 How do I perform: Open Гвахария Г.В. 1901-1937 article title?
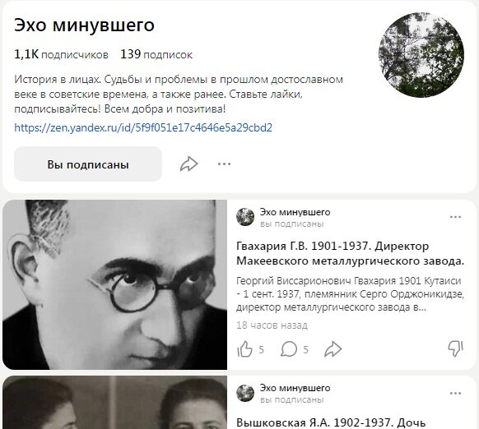(350, 253)
